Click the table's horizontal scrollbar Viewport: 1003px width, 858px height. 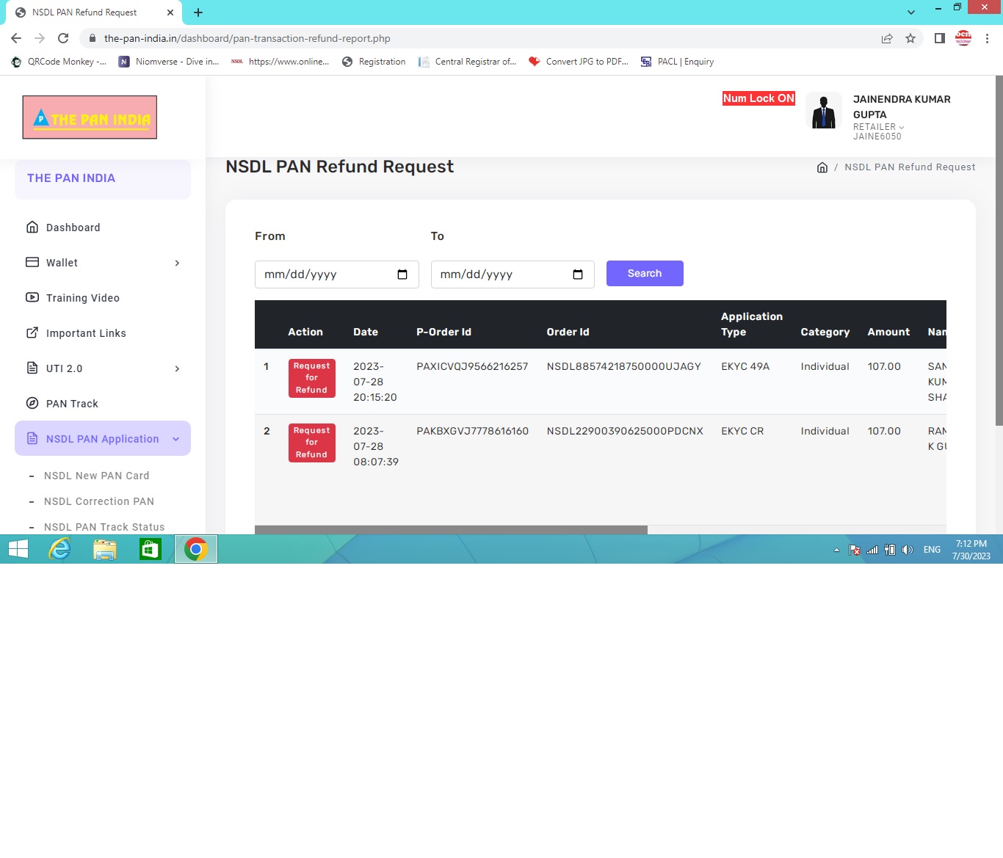pyautogui.click(x=451, y=529)
